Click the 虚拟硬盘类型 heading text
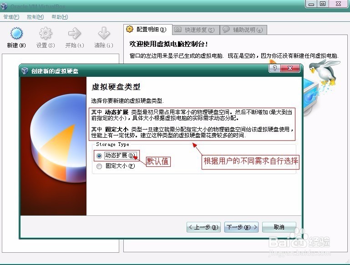The width and height of the screenshot is (350, 265). [116, 87]
